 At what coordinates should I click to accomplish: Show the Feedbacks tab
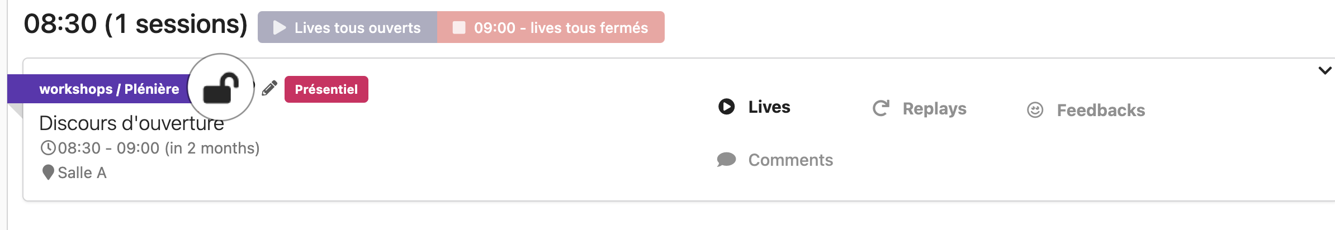1100,110
